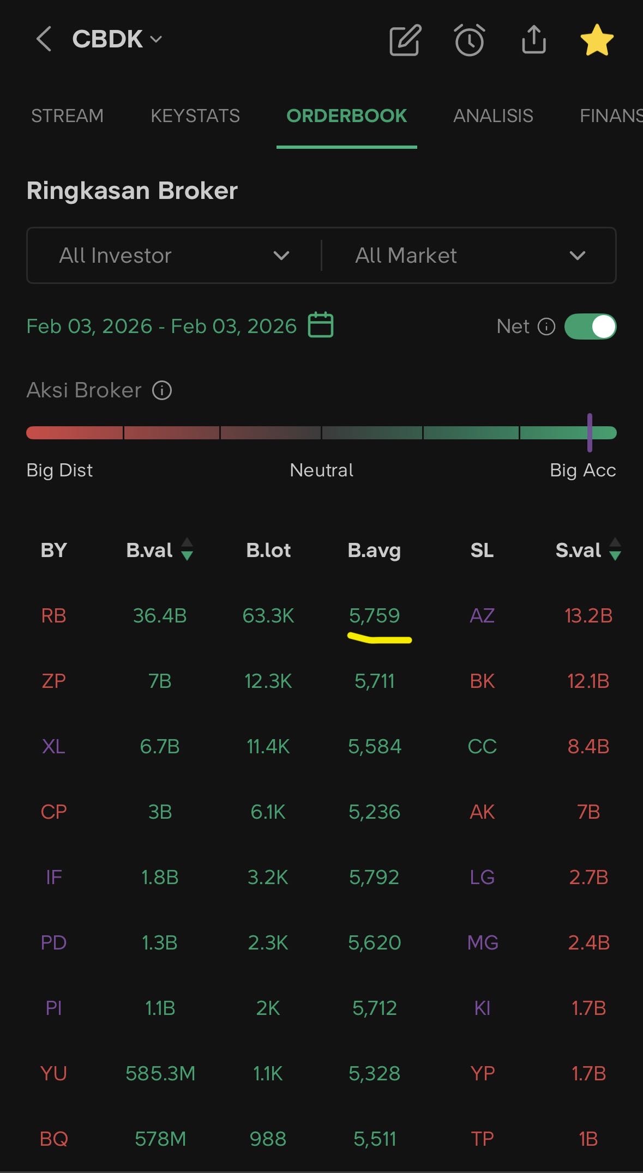The image size is (643, 1173).
Task: Toggle the yellow star favorite icon
Action: tap(597, 40)
